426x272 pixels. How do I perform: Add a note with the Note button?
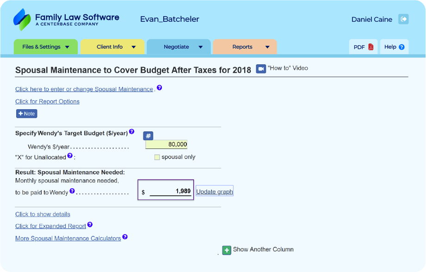(x=26, y=114)
